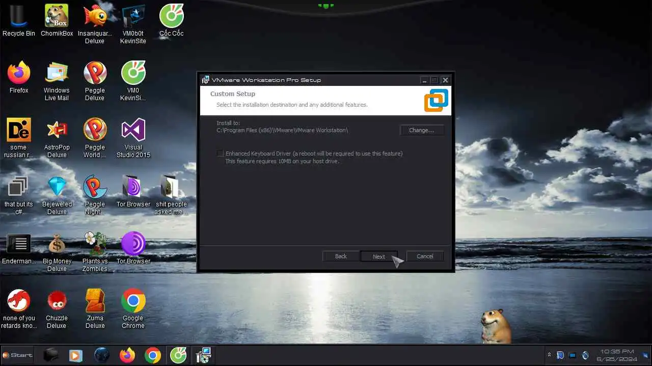Select the Bejeweled Deluxe desktop icon

(57, 195)
